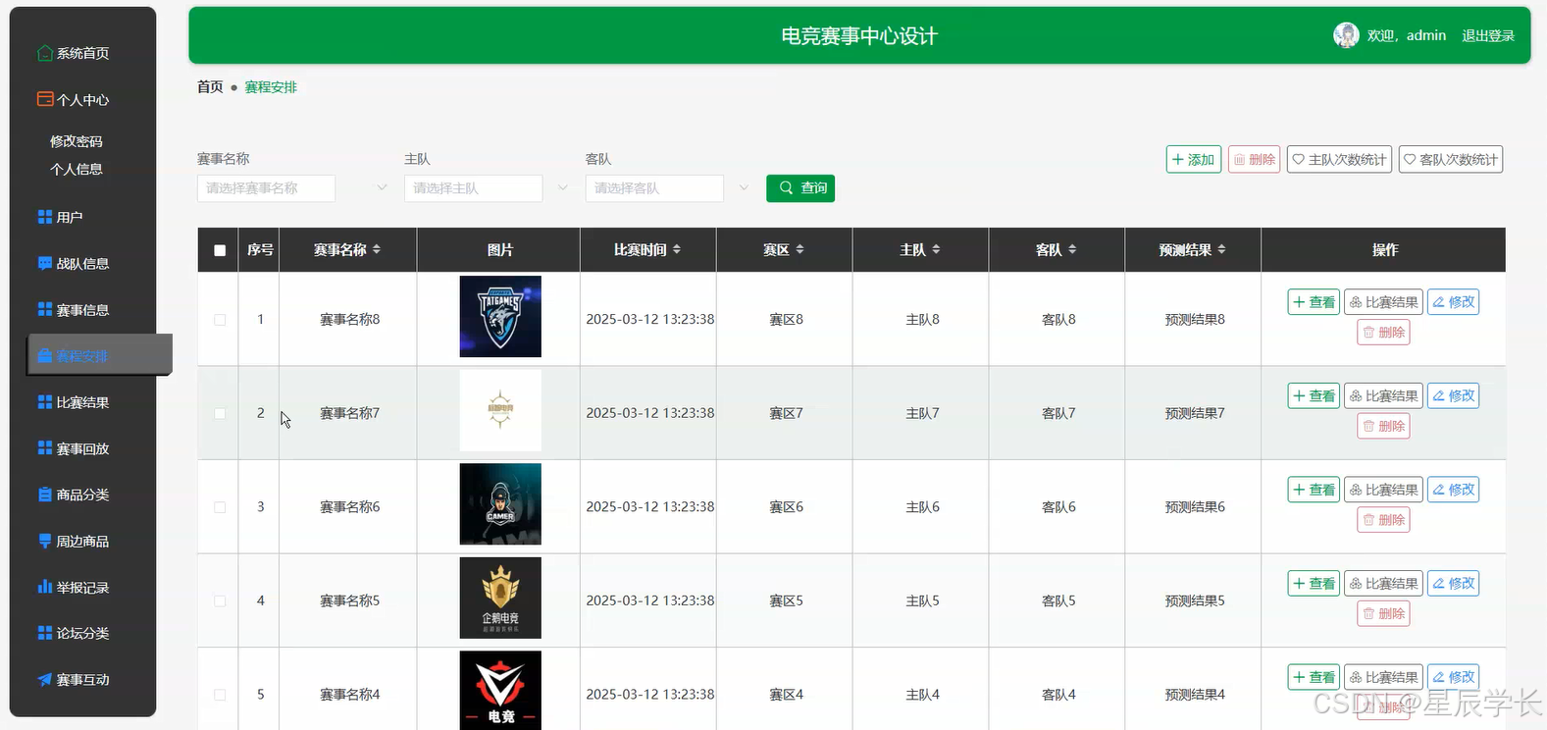
Task: Check the row 赛事名称8 checkbox
Action: (220, 320)
